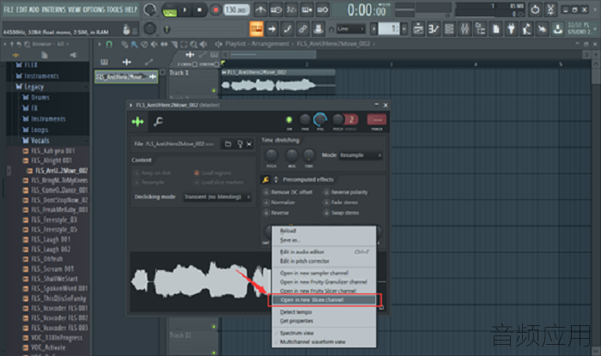
Task: Enable Reverse polarity
Action: pyautogui.click(x=345, y=192)
